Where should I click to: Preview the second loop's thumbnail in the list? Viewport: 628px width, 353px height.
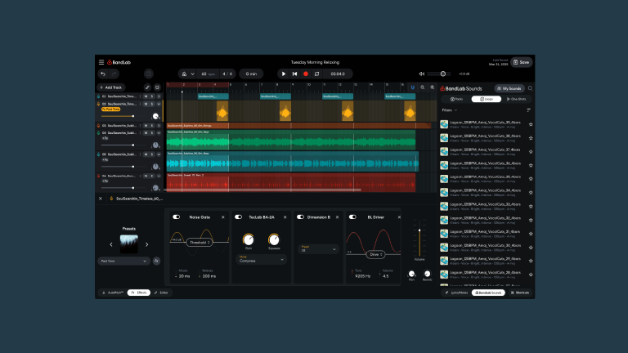[x=444, y=138]
